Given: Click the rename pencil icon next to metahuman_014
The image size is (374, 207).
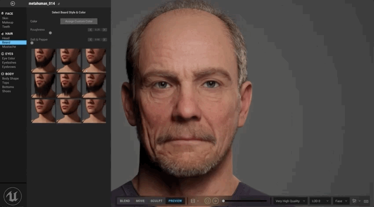Looking at the screenshot, I should pos(59,4).
